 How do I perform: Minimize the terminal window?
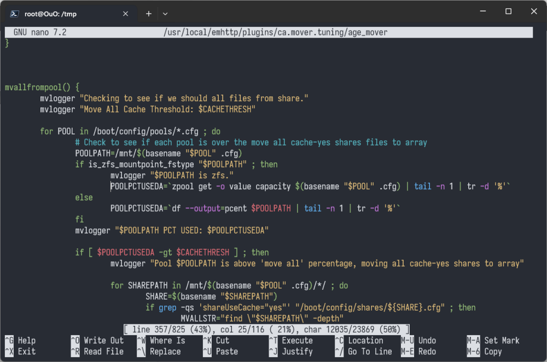(483, 11)
